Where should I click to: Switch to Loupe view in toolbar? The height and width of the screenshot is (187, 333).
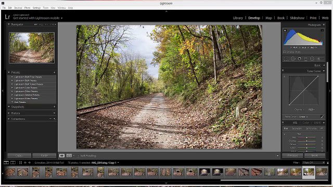pyautogui.click(x=62, y=156)
